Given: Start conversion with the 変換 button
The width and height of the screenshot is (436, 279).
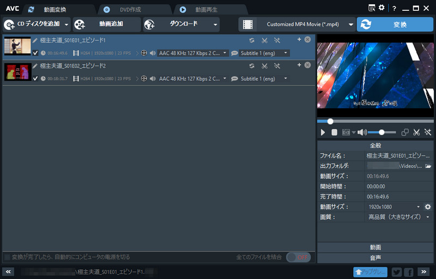Looking at the screenshot, I should tap(395, 24).
